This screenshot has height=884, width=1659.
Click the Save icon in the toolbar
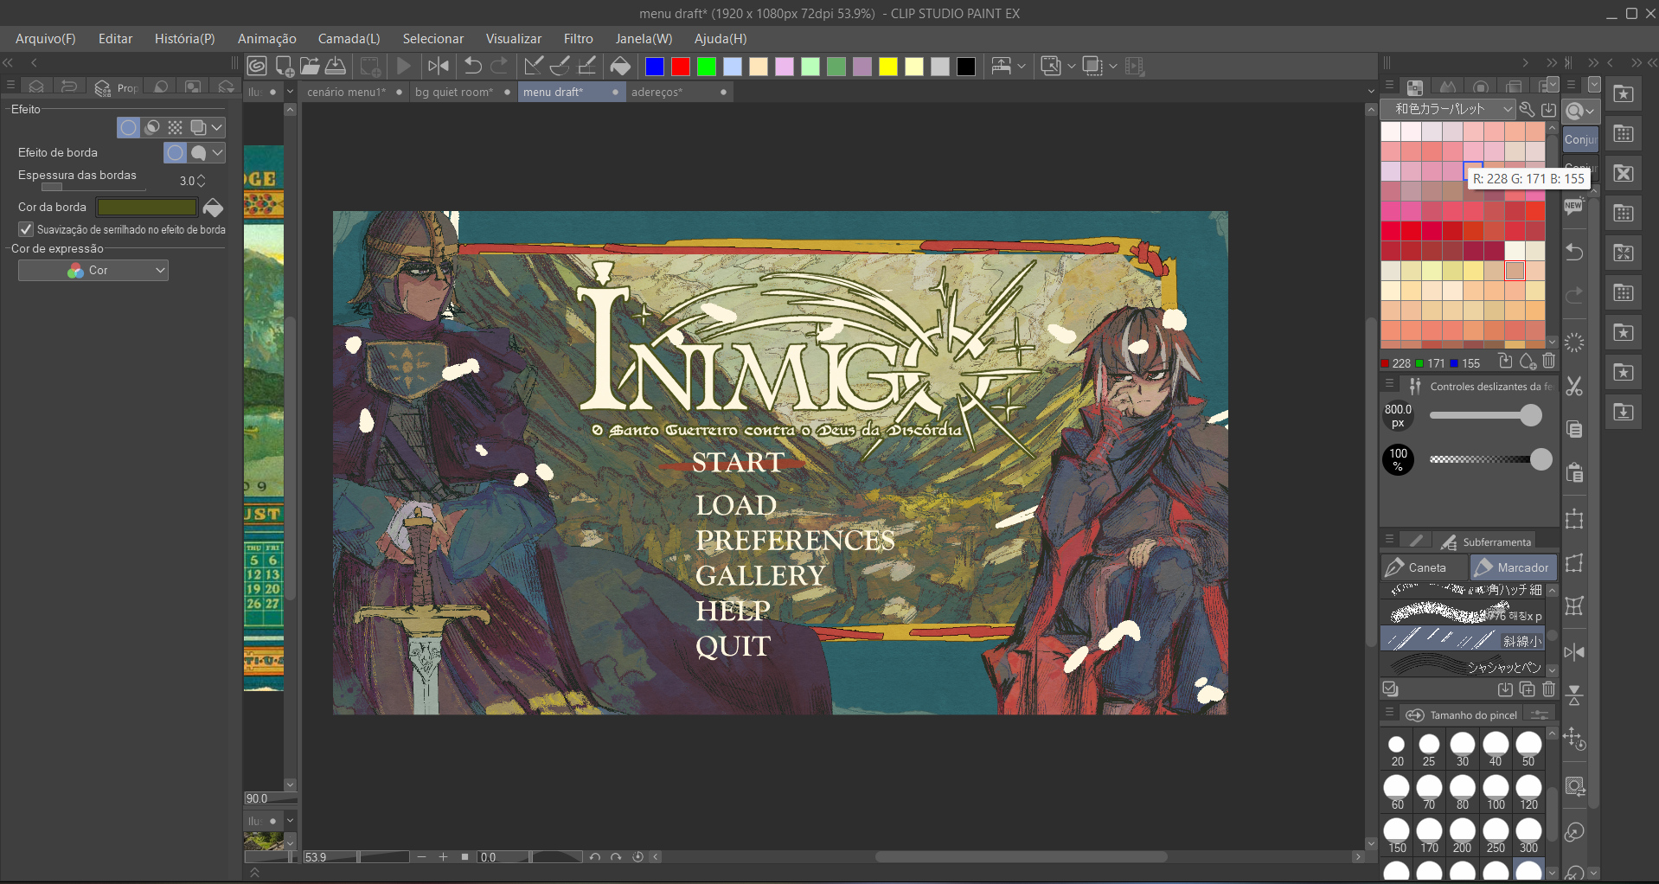[x=336, y=66]
